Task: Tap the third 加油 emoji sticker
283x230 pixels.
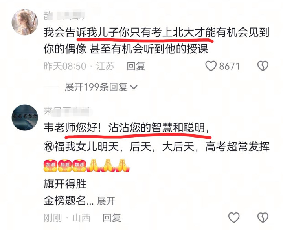Action: (79, 165)
